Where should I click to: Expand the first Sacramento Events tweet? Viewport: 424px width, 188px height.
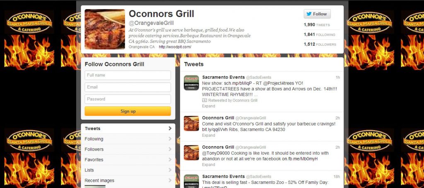tap(209, 106)
